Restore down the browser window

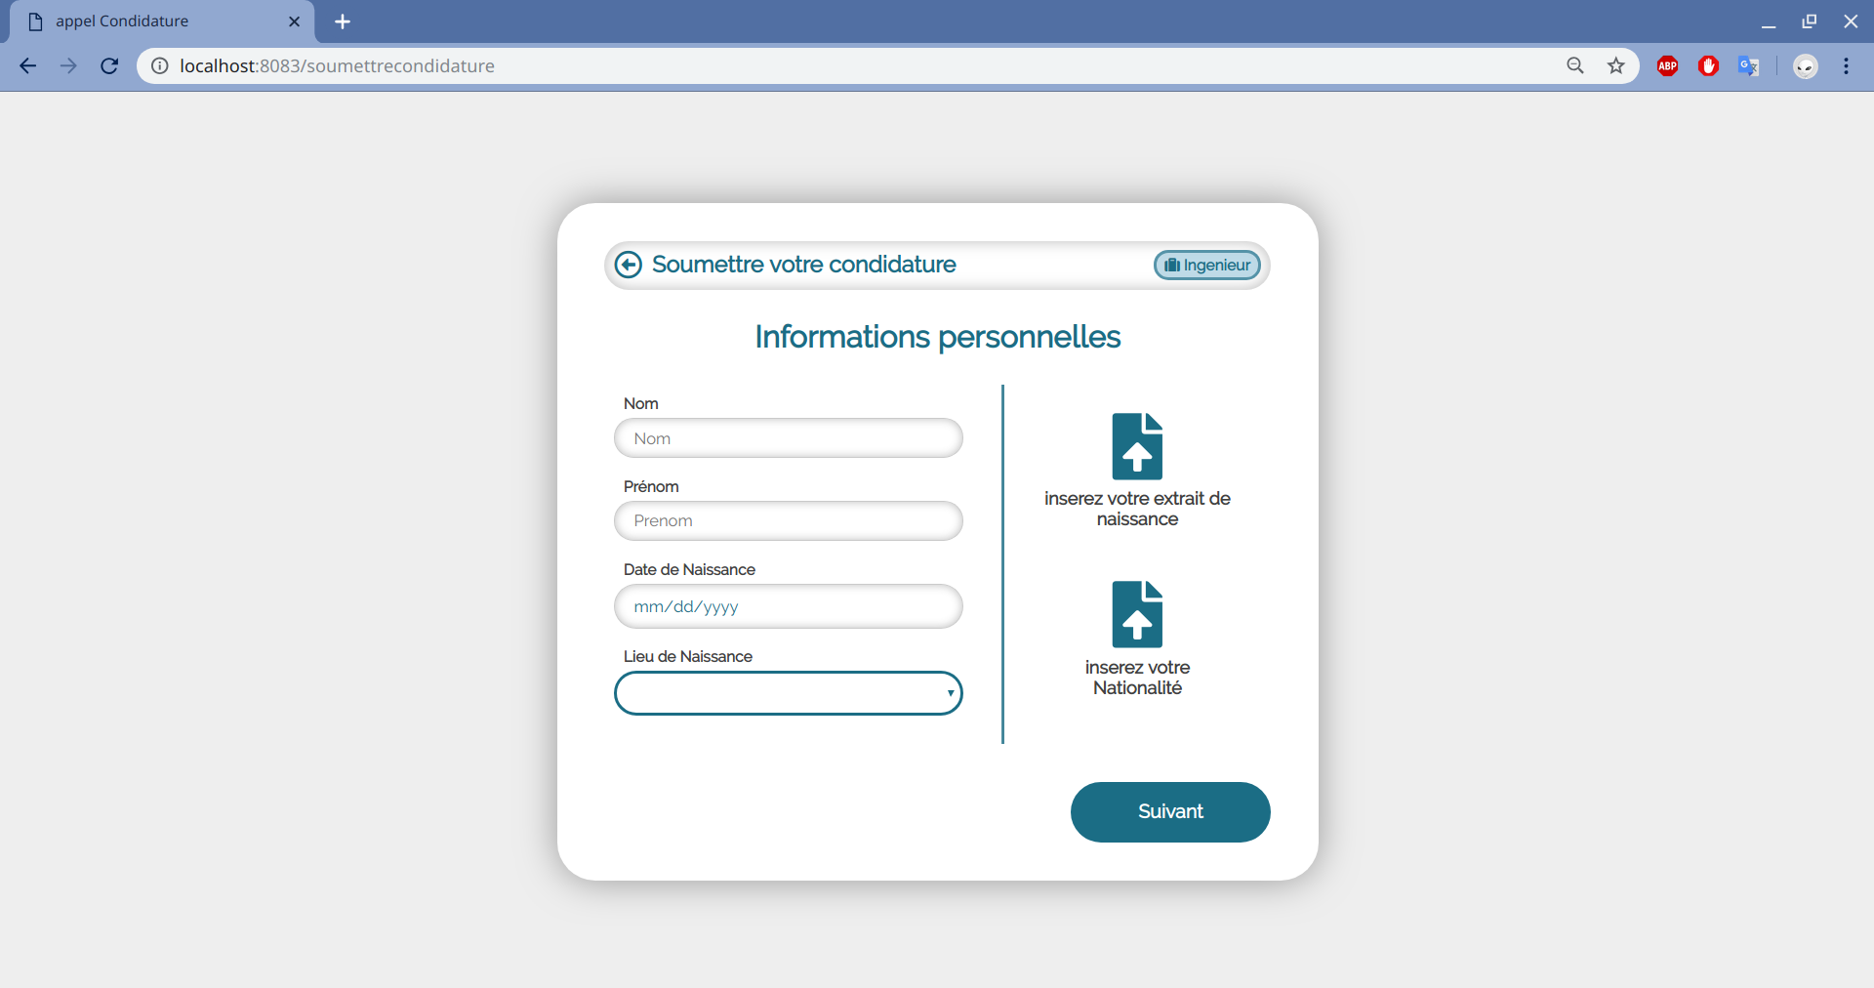pyautogui.click(x=1809, y=21)
